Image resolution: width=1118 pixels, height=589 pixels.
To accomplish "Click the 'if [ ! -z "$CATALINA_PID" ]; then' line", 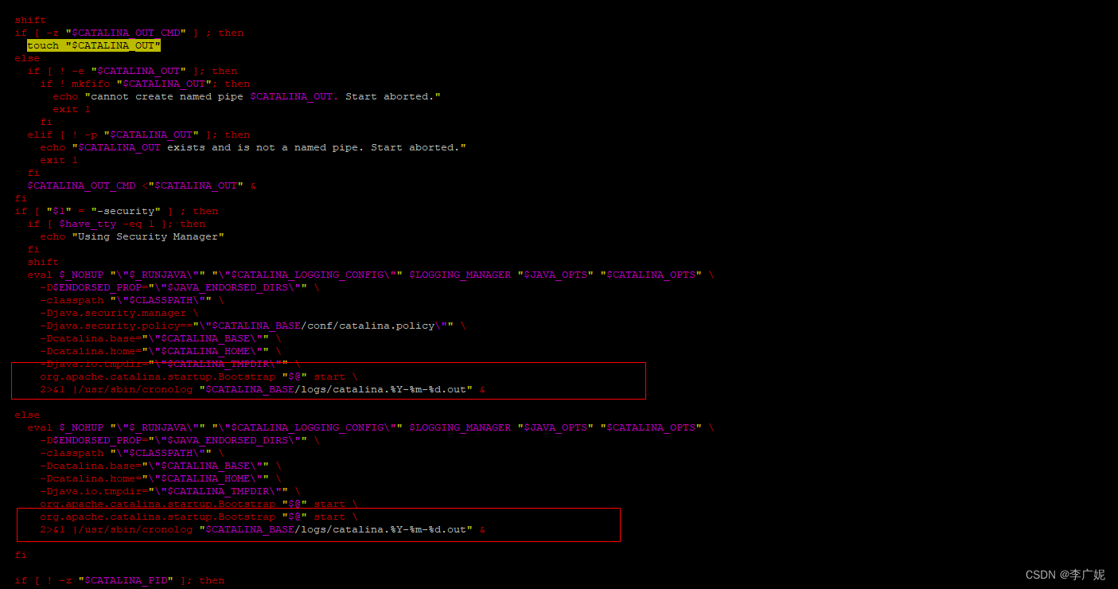I will coord(119,580).
